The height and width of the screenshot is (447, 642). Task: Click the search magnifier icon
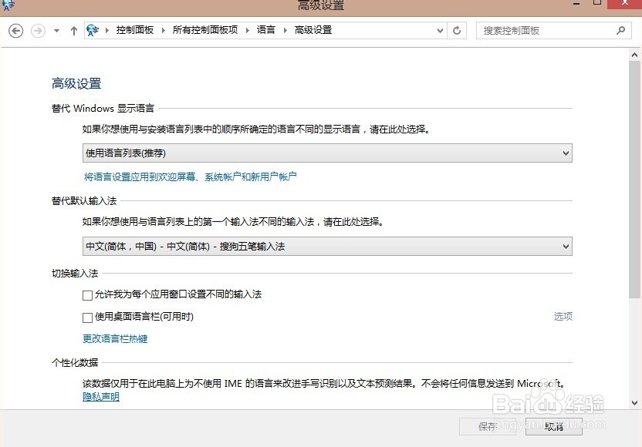point(620,30)
